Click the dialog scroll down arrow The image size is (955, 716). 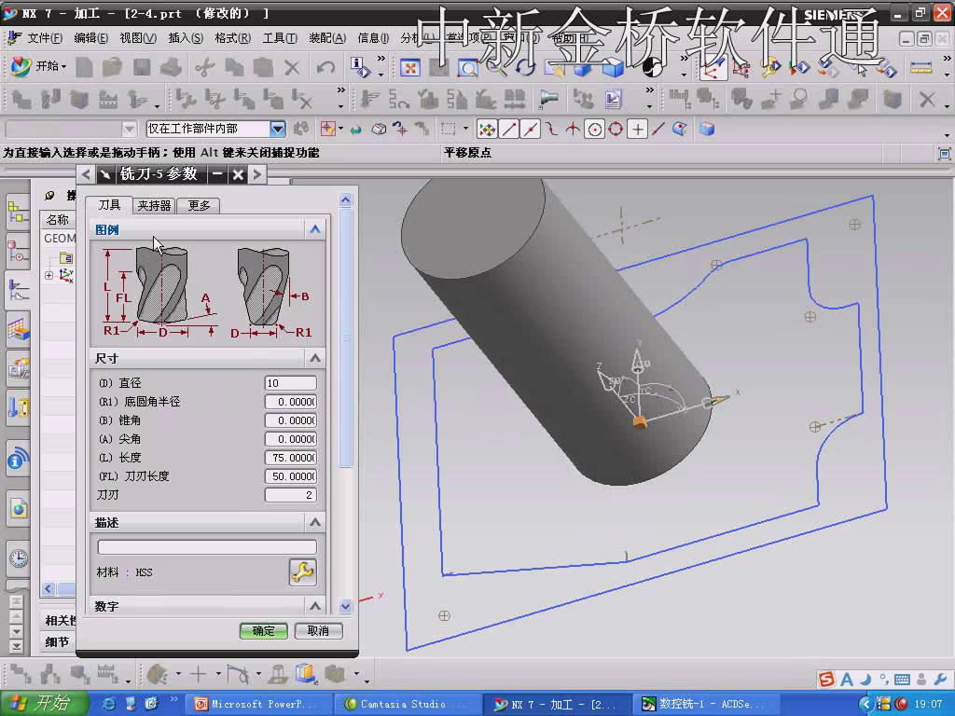[346, 606]
